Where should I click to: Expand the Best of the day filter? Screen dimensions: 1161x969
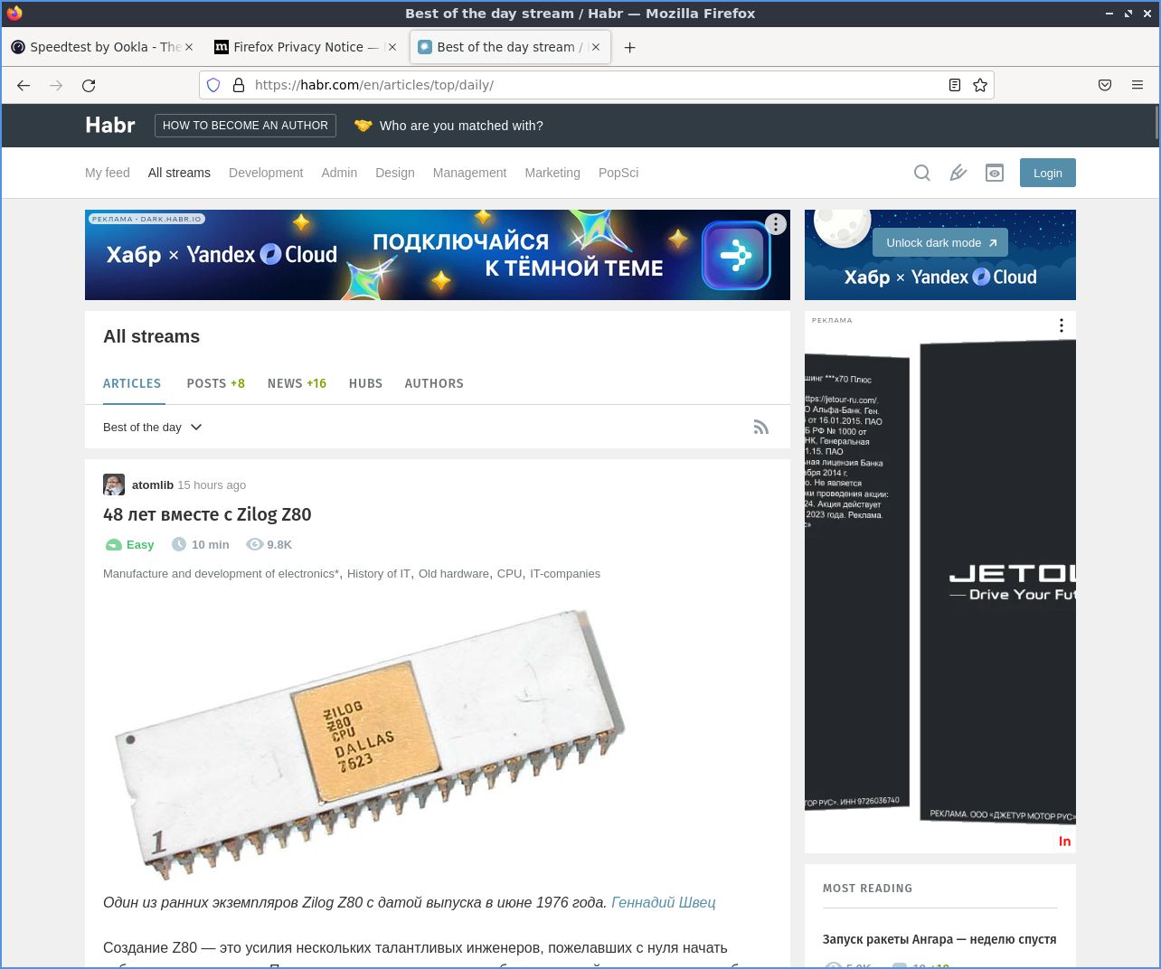[x=153, y=427]
